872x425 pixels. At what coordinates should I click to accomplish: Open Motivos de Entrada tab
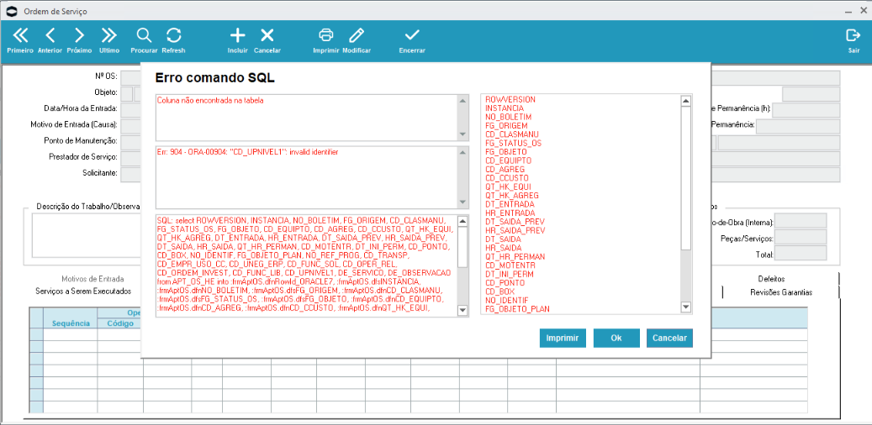[x=92, y=279]
